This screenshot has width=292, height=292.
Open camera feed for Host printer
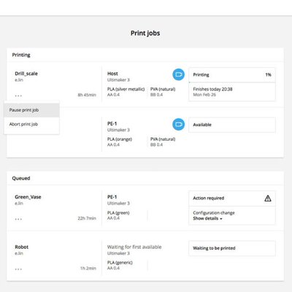pos(178,74)
